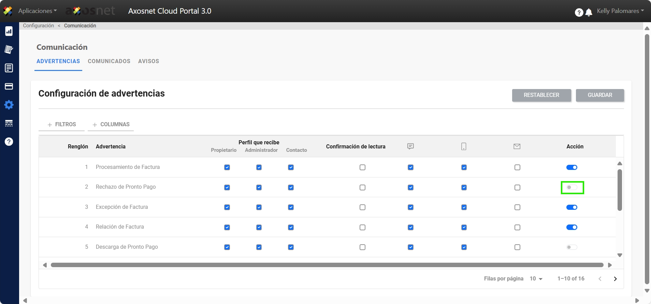Screen dimensions: 651x304
Task: Open the settings gear in sidebar
Action: 9,105
